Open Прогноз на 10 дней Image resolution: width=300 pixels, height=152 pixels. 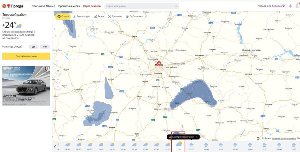(43, 6)
